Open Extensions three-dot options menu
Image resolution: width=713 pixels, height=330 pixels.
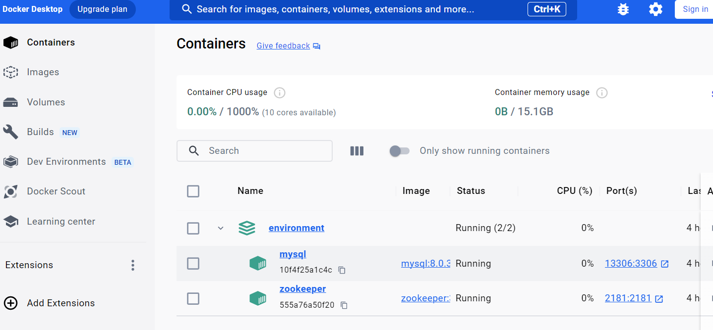pos(132,265)
